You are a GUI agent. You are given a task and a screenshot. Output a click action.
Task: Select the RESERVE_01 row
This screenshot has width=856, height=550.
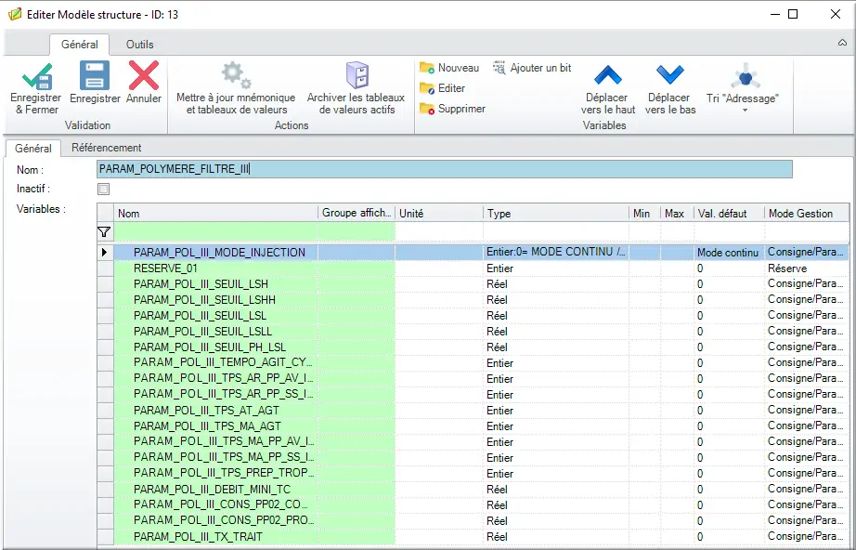coord(473,268)
